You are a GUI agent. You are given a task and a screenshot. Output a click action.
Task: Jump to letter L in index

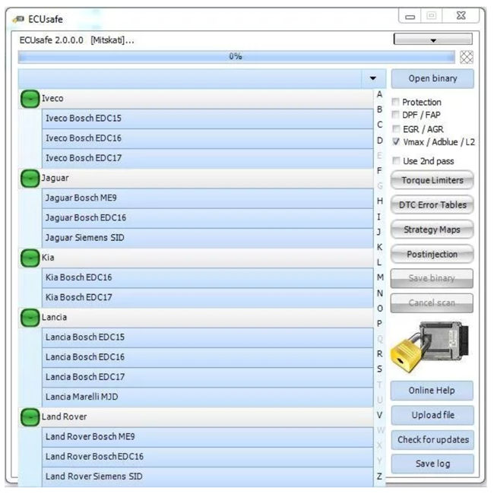click(379, 262)
